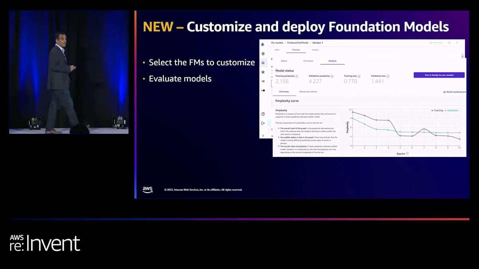Click the AWS logo on the slide footer

pos(148,190)
